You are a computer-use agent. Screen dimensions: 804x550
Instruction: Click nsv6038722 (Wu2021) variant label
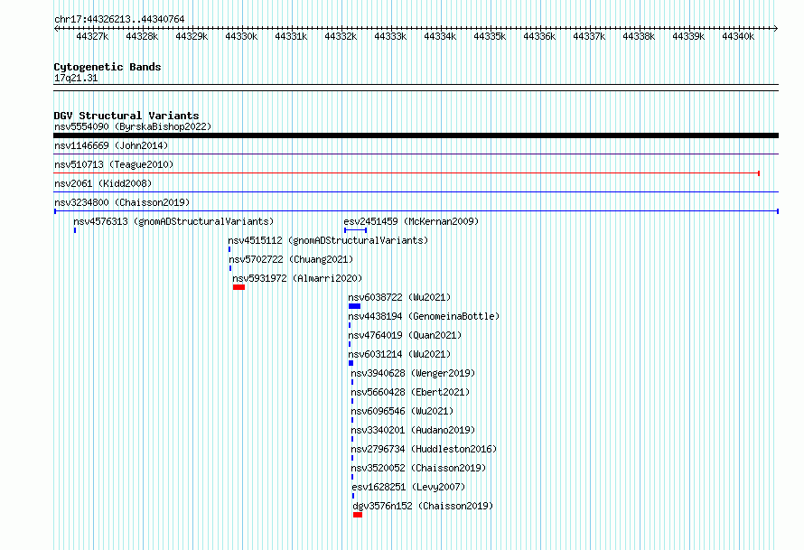click(399, 297)
